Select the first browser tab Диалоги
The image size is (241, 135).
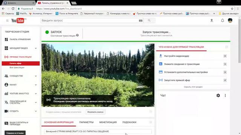pyautogui.click(x=18, y=3)
